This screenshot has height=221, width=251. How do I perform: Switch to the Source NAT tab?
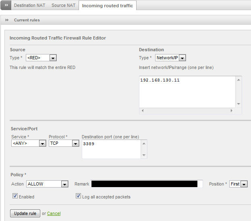(x=64, y=6)
